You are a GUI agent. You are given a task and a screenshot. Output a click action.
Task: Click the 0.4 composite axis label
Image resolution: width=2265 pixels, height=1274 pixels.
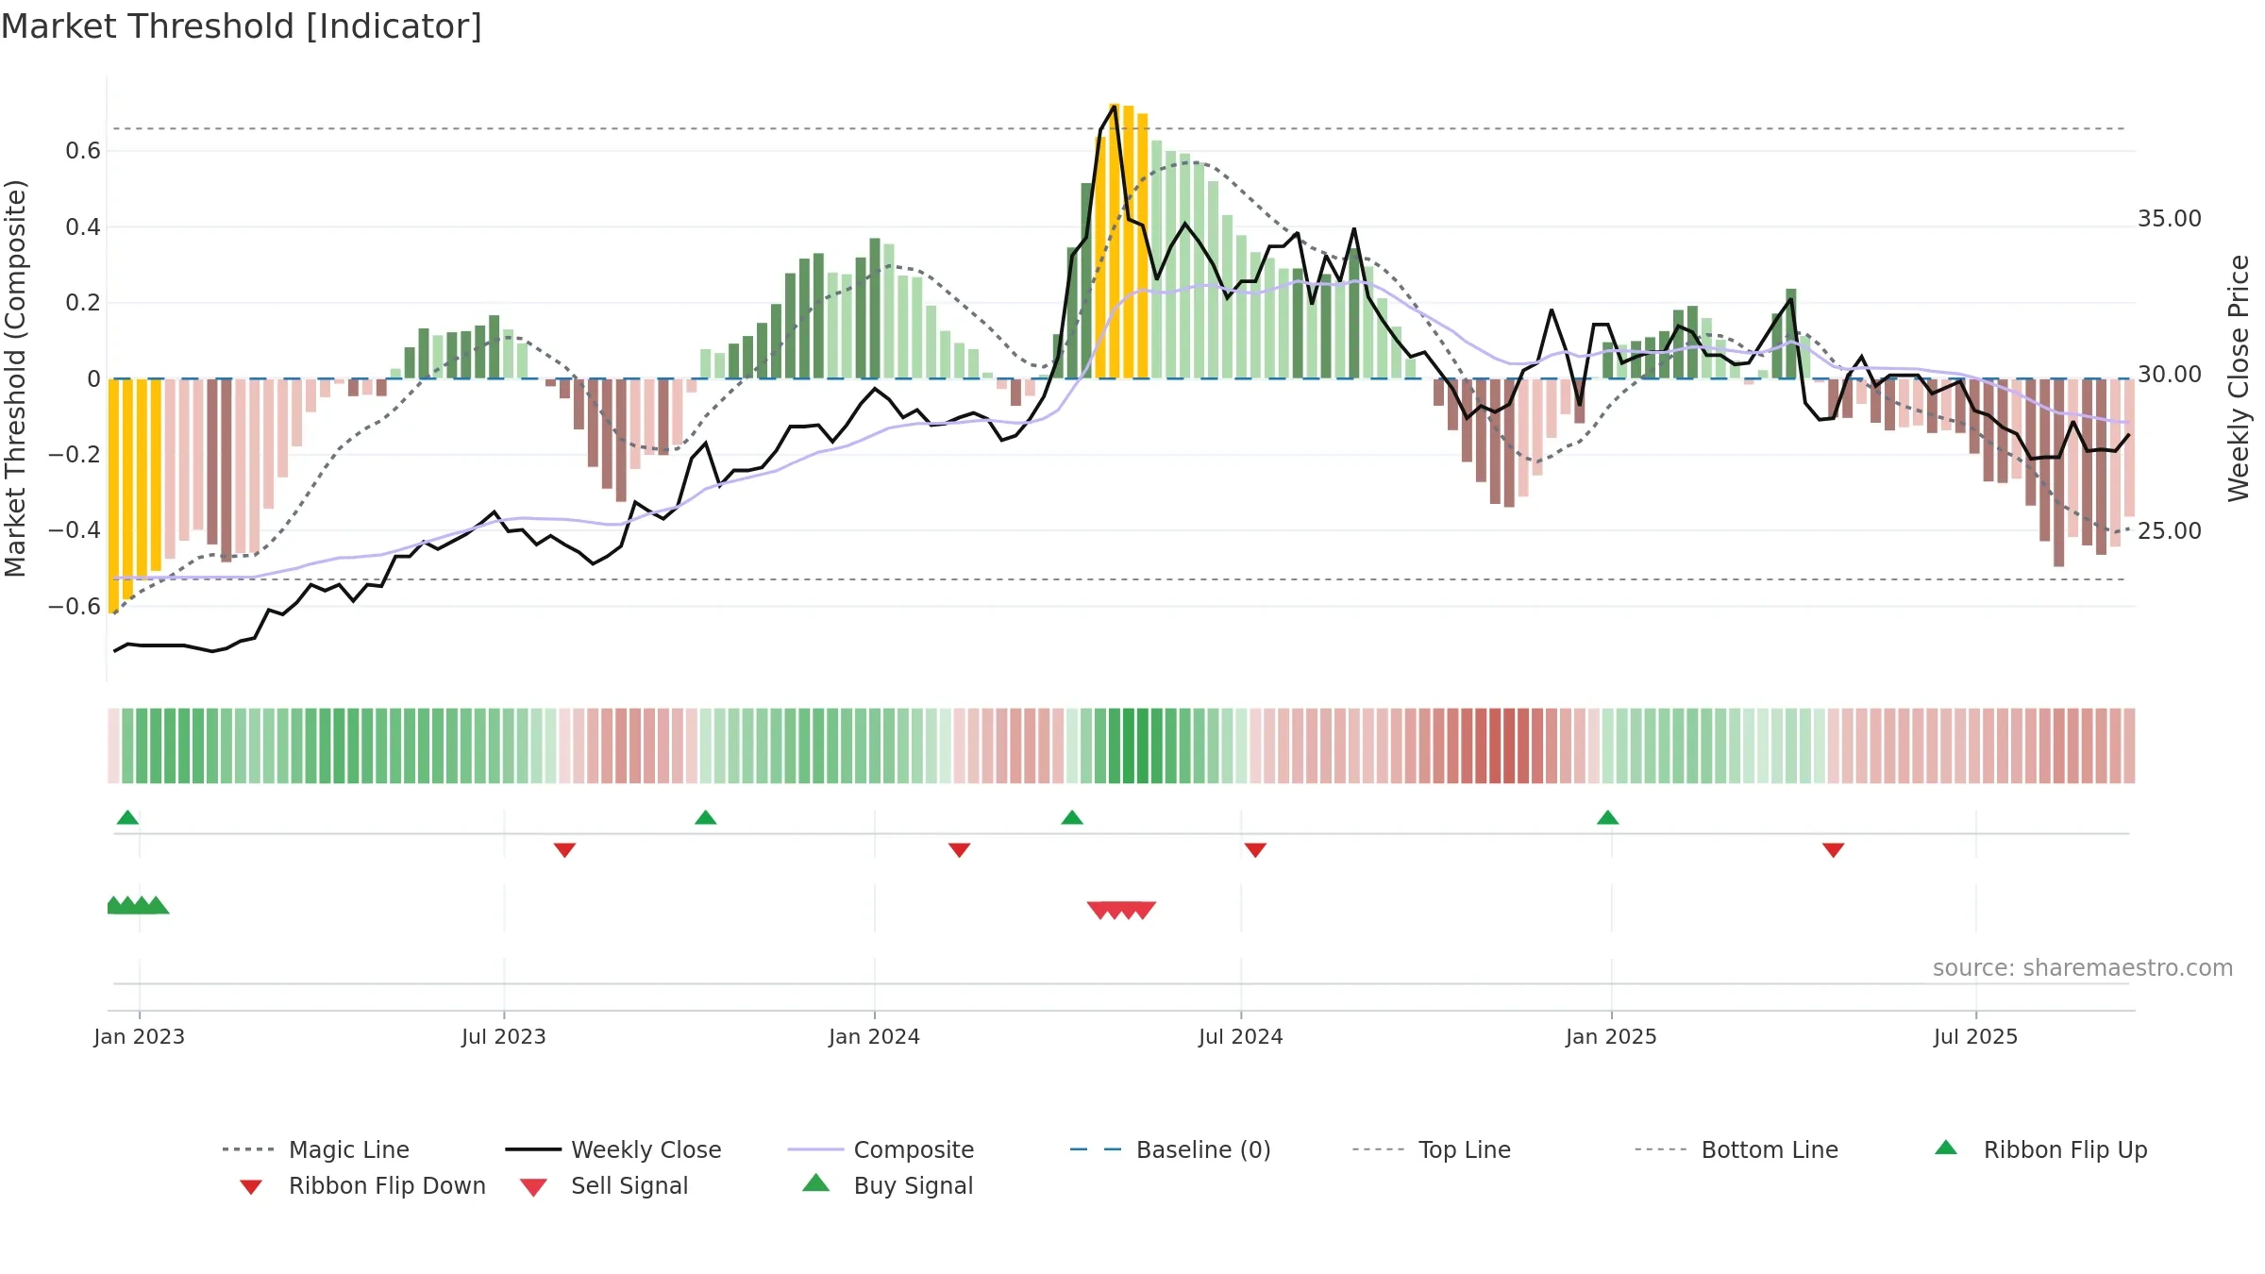tap(83, 226)
